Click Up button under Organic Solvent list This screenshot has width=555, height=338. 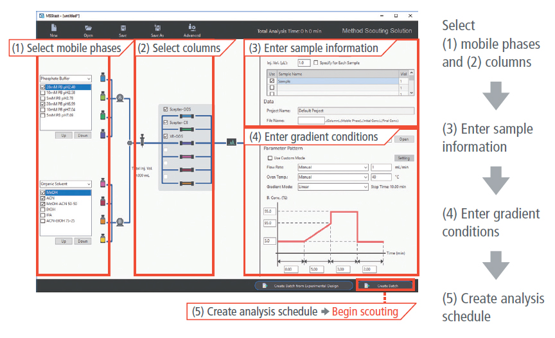[x=64, y=241]
